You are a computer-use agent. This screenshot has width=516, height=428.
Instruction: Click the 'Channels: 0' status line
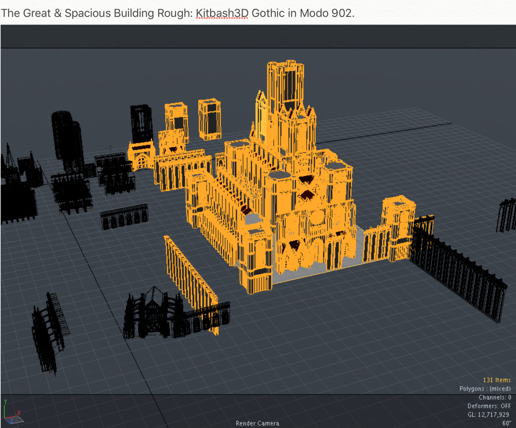[x=495, y=397]
